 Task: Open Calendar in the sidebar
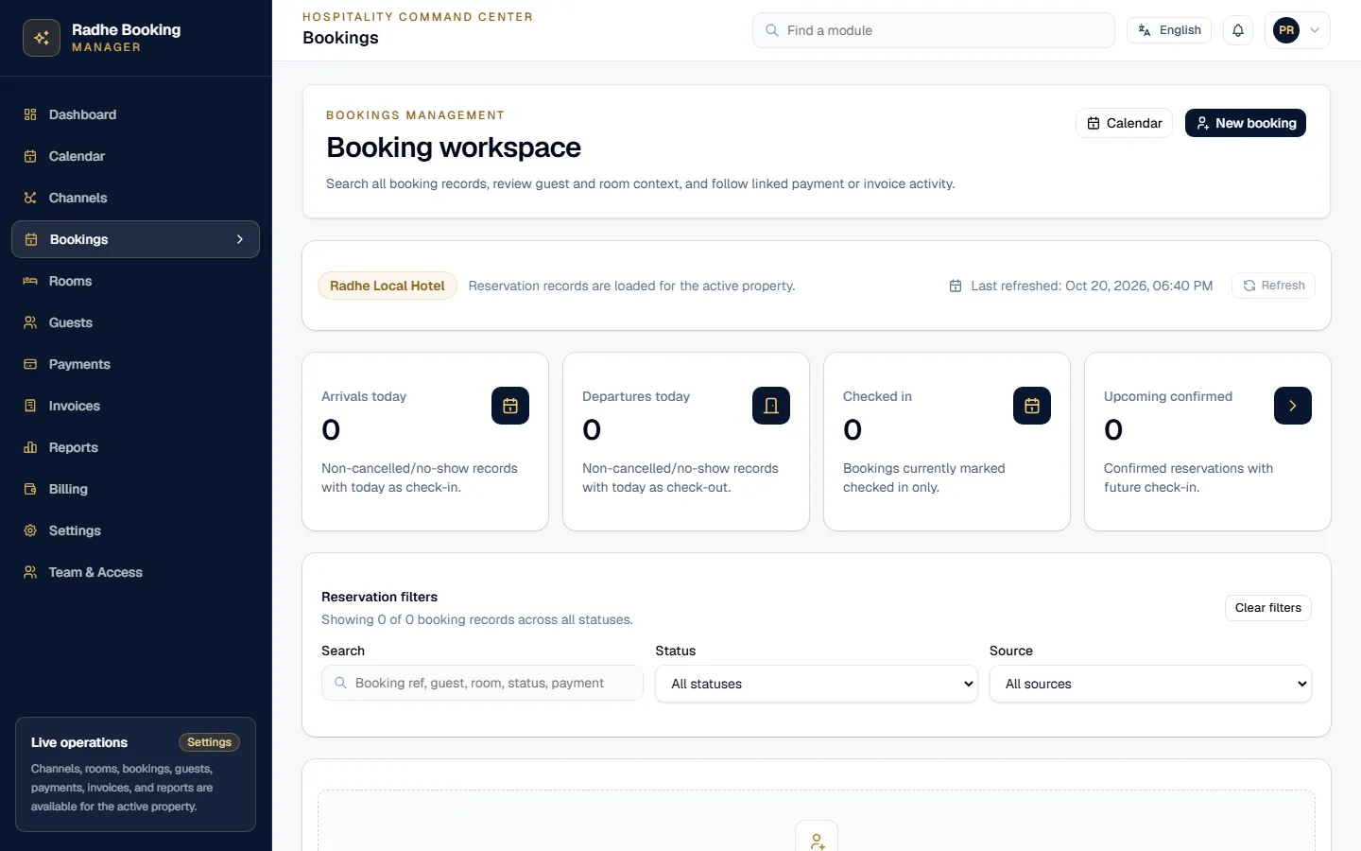[135, 156]
